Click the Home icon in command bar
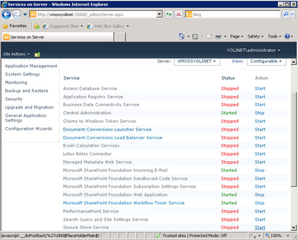 click(x=181, y=36)
